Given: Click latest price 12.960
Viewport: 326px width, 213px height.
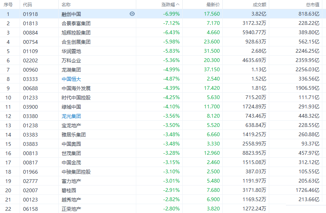Looking at the screenshot, I should [212, 153].
